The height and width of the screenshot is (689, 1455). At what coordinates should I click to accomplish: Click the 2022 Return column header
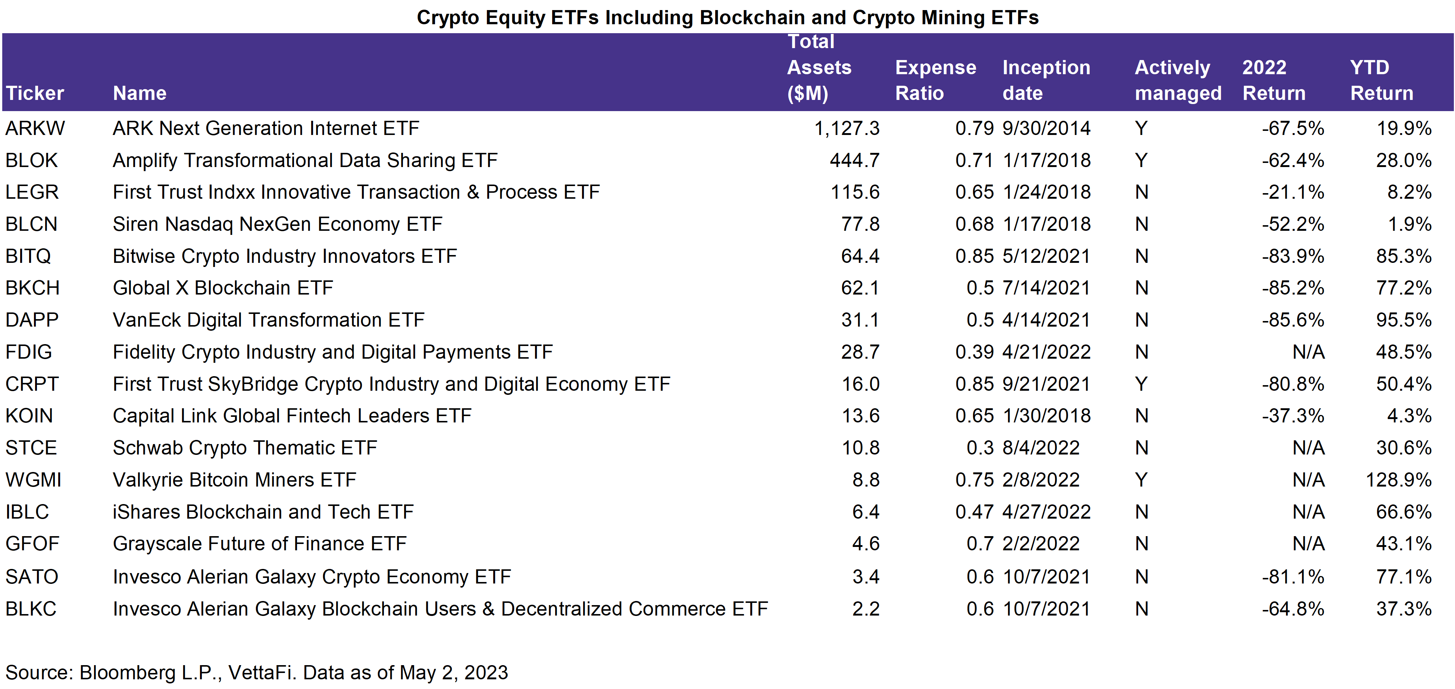(x=1274, y=80)
